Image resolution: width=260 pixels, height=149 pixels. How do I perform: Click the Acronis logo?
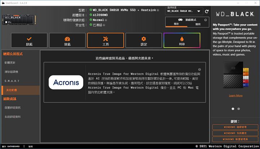[x=66, y=82]
